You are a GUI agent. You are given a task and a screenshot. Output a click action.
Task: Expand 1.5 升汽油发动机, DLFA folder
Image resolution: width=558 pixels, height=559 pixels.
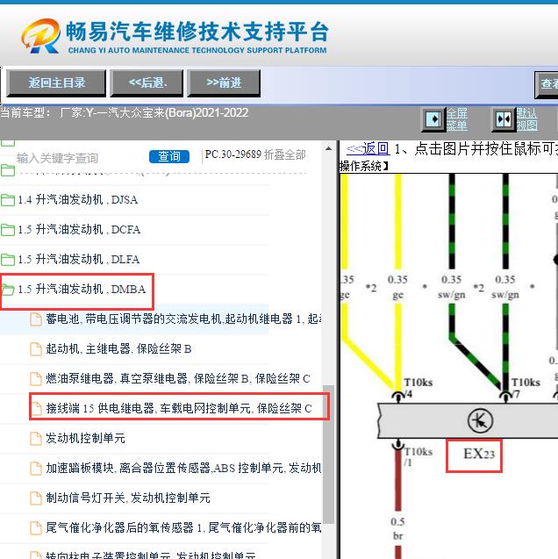pos(79,259)
